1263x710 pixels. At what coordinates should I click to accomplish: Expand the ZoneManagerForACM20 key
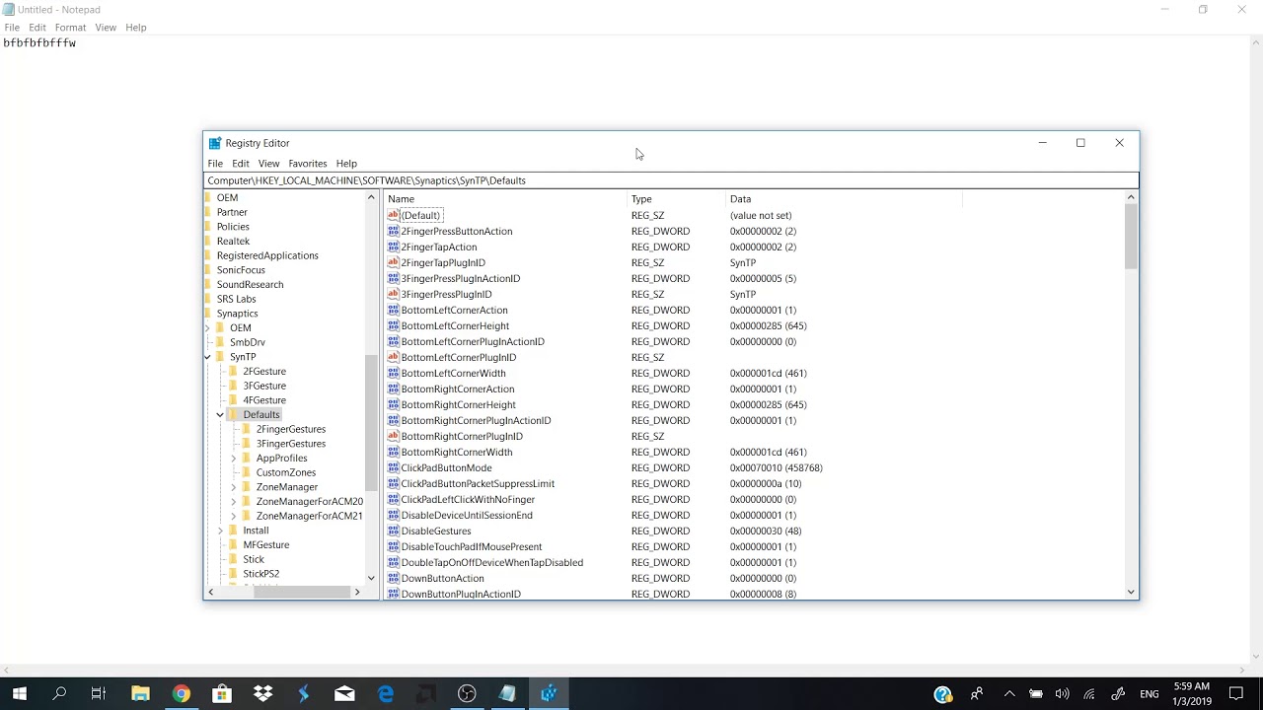[x=233, y=502]
